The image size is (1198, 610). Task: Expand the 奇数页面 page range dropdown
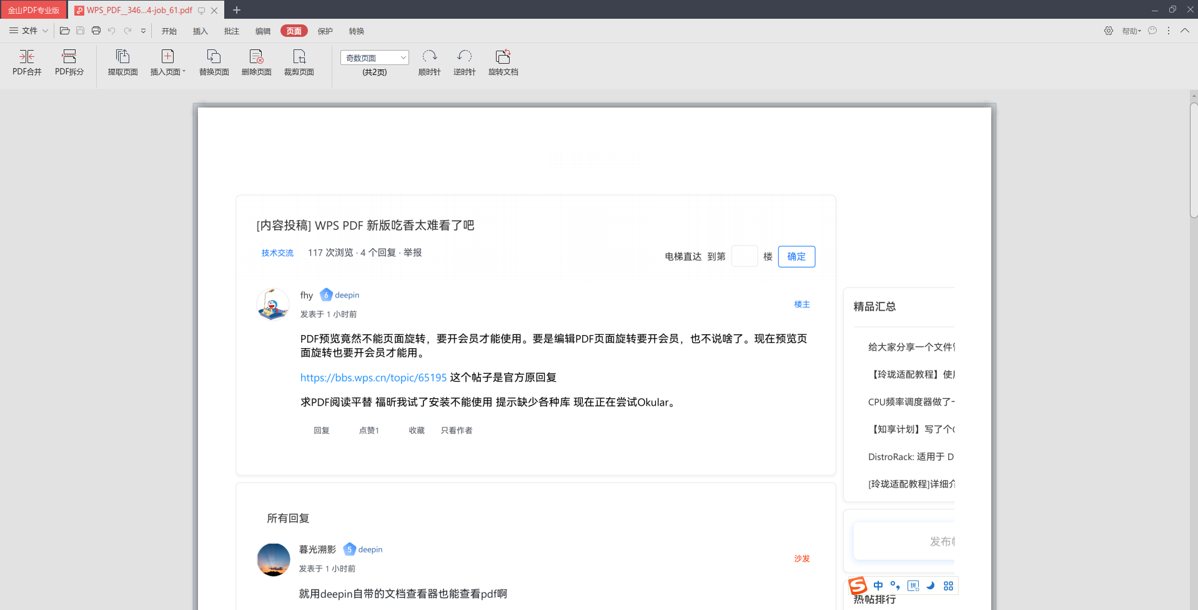(x=375, y=57)
